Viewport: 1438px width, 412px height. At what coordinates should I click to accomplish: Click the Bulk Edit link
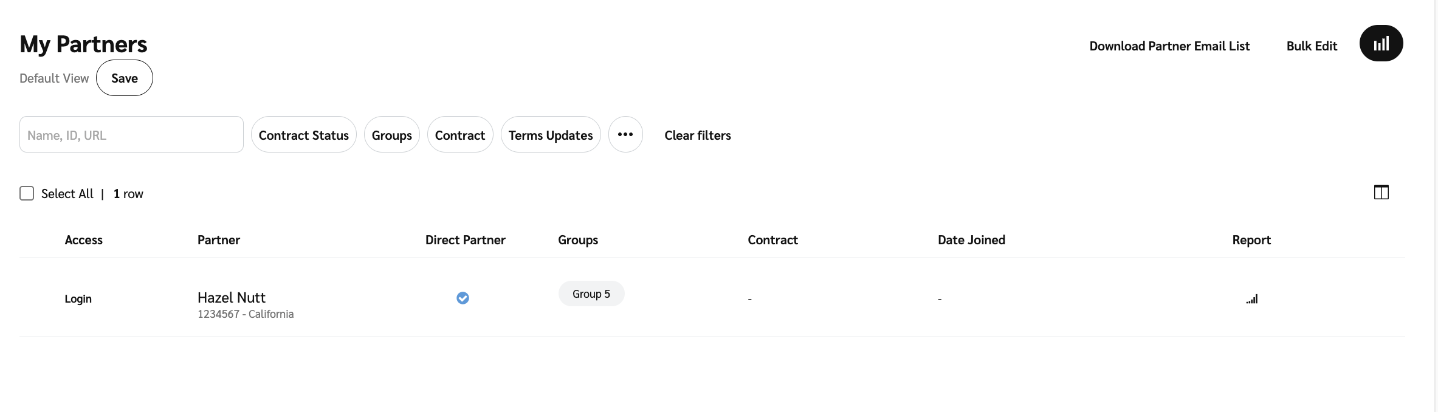pyautogui.click(x=1312, y=46)
